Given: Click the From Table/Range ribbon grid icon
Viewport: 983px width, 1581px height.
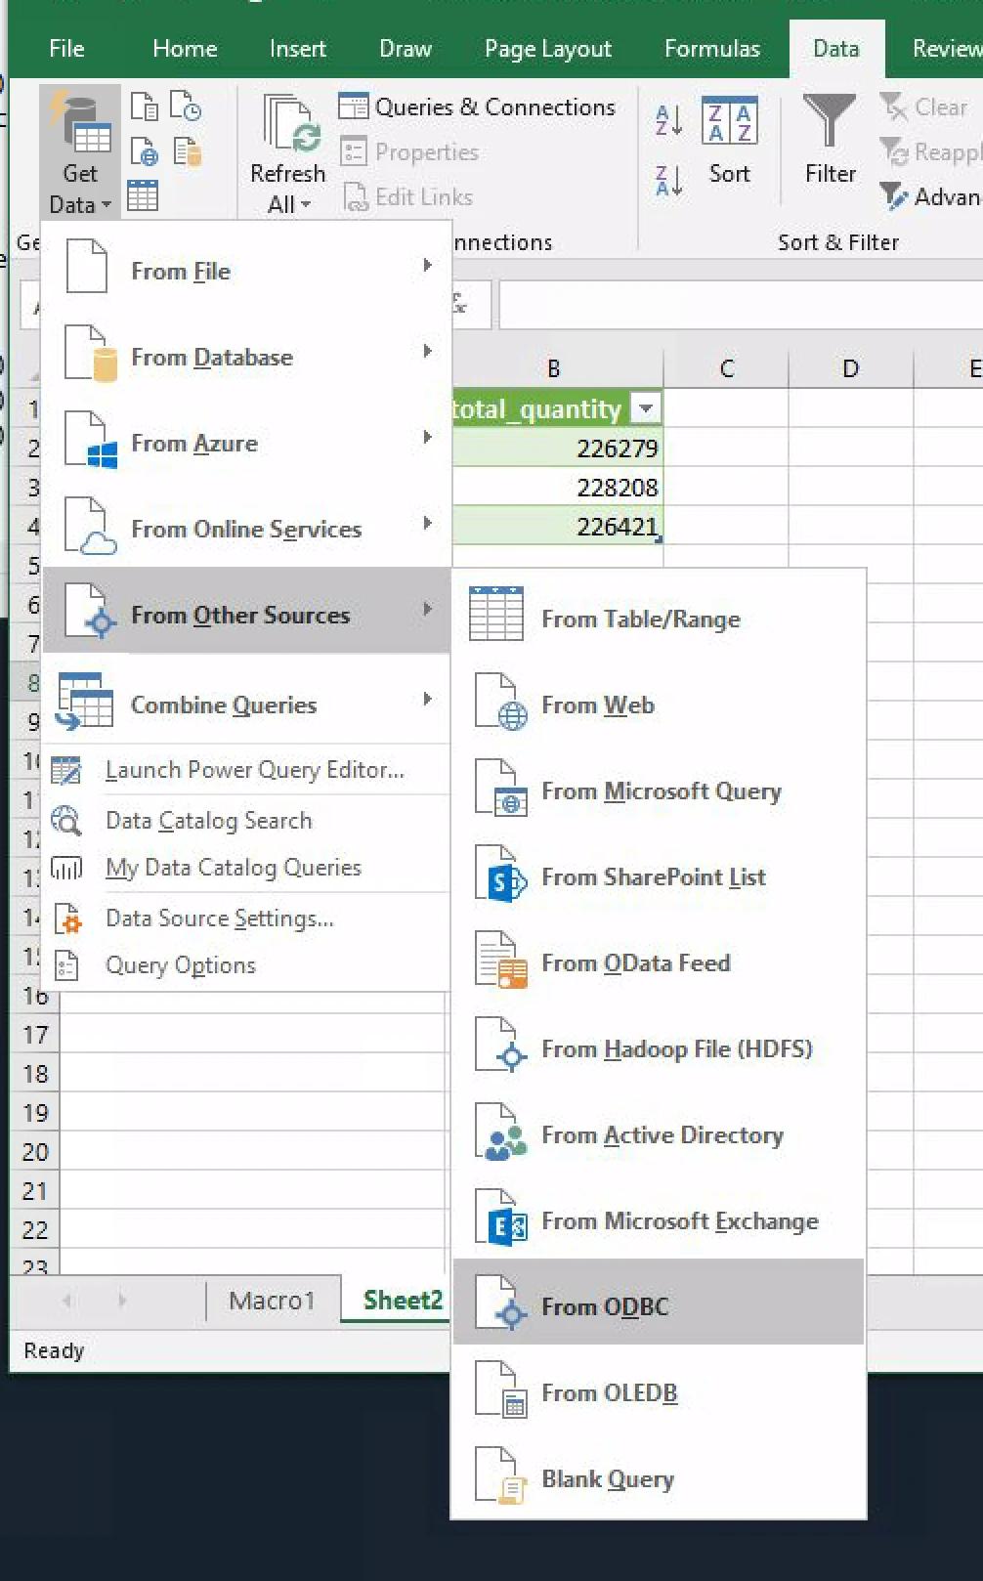Looking at the screenshot, I should click(x=143, y=195).
